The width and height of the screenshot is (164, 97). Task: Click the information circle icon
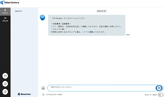(5, 84)
